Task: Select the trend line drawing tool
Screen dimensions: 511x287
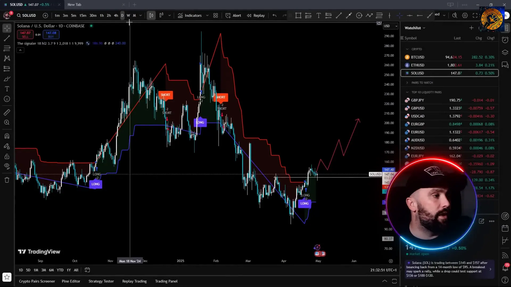Action: [x=7, y=38]
